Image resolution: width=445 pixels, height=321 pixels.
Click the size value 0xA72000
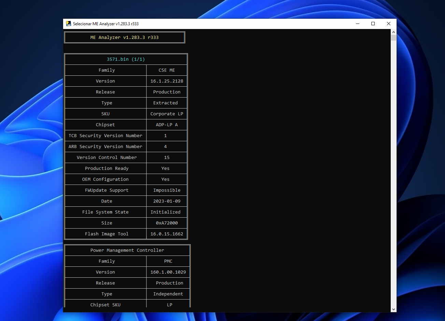pyautogui.click(x=167, y=223)
